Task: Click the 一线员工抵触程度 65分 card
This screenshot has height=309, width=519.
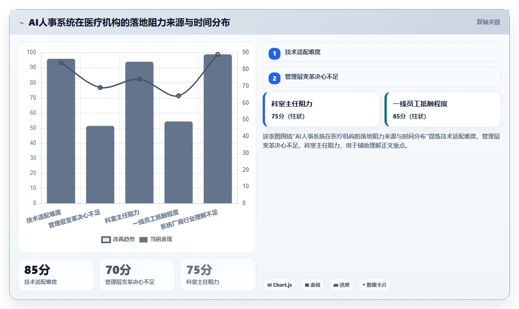Action: tap(442, 109)
